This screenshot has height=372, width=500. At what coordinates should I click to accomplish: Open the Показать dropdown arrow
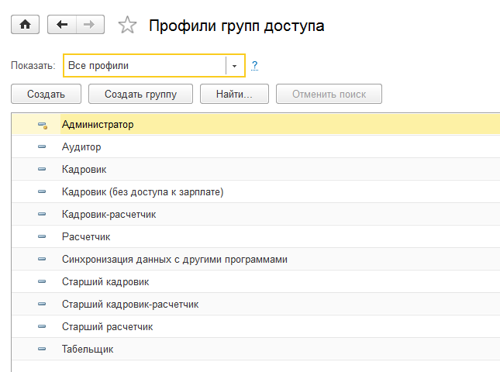coord(235,66)
